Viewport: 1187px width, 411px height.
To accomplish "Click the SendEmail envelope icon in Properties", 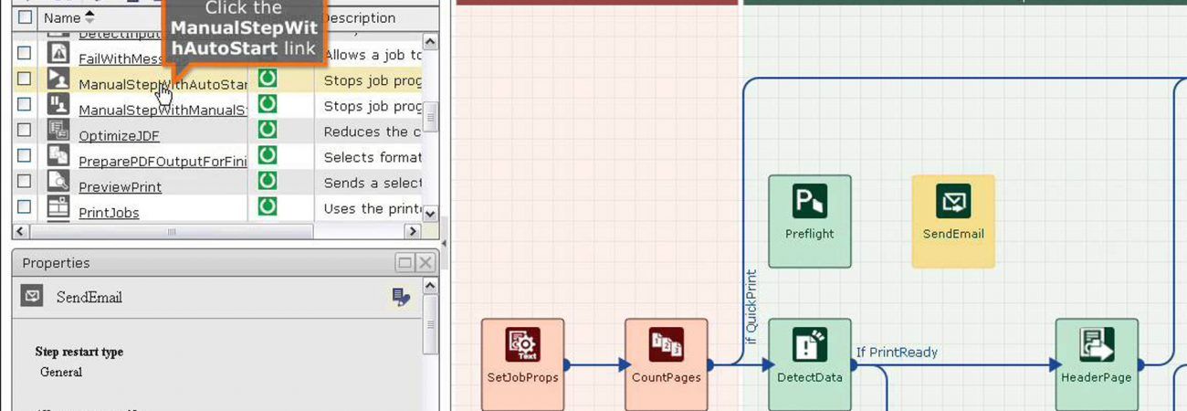I will click(32, 296).
